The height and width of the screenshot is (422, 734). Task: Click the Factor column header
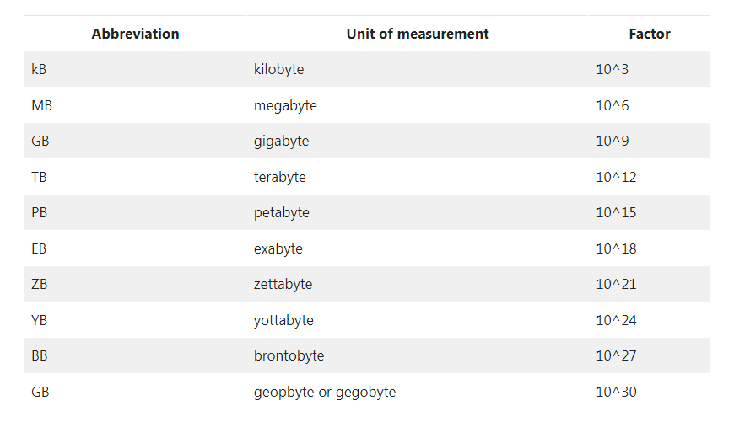(x=650, y=34)
